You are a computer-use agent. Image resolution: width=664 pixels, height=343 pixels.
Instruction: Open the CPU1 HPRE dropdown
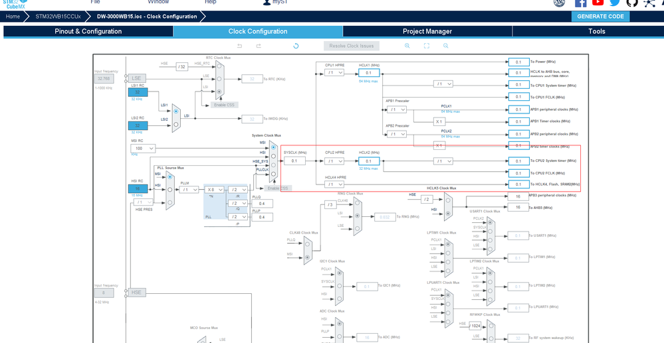pos(334,73)
